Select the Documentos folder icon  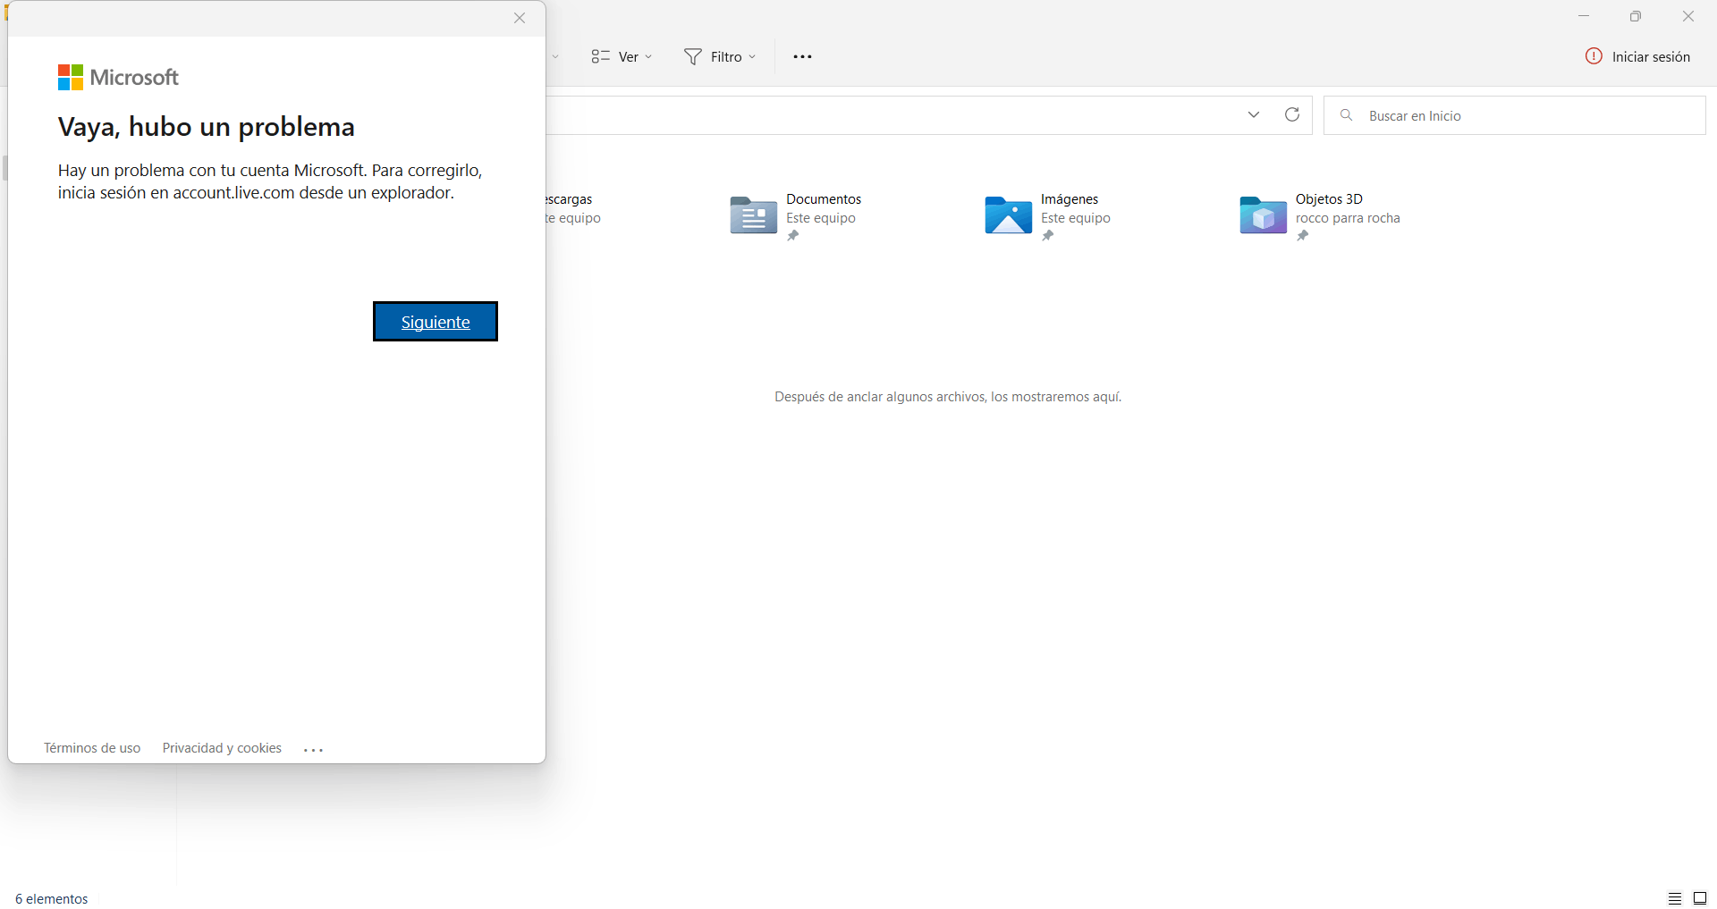753,215
